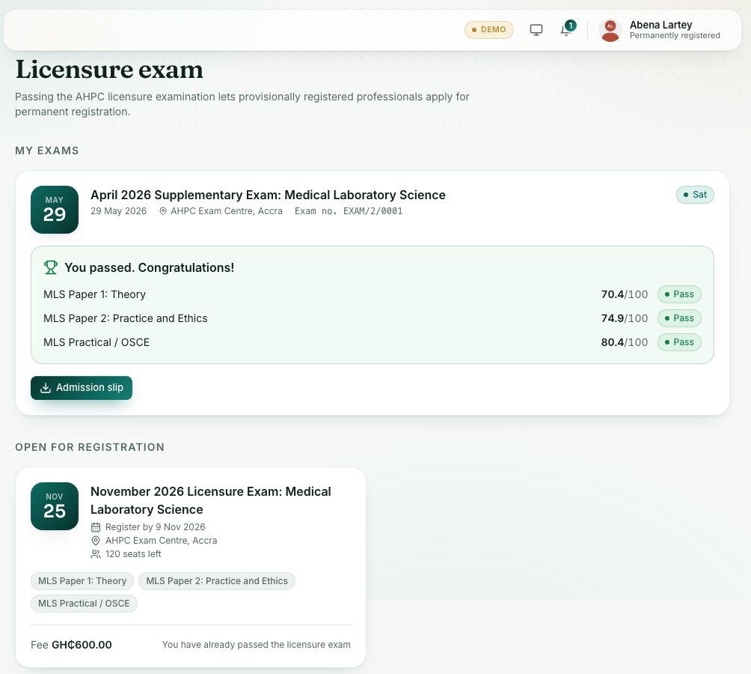The image size is (751, 674).
Task: Click the '29 May 2026' date text
Action: pos(118,211)
